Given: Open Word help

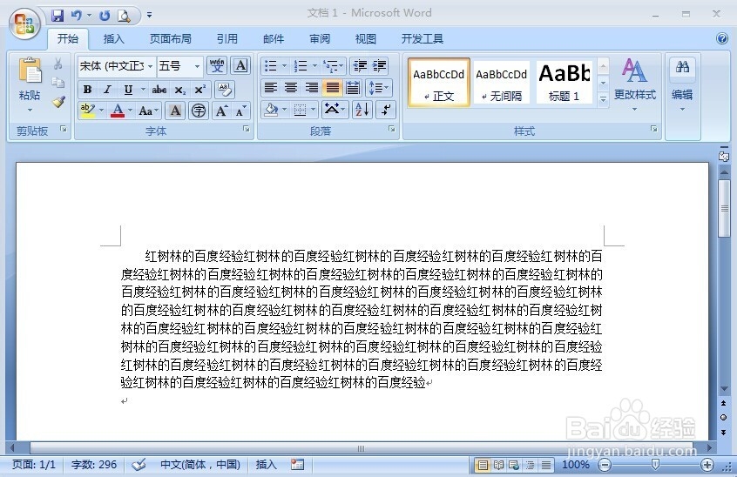Looking at the screenshot, I should [722, 38].
